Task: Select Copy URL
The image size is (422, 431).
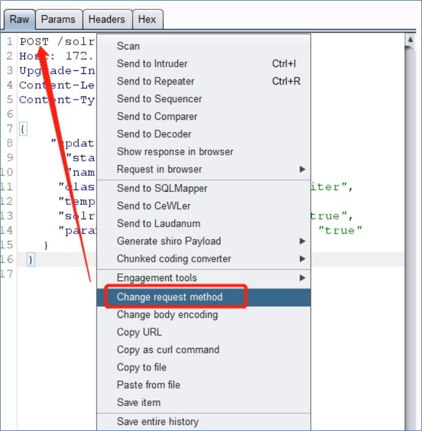Action: coord(204,332)
